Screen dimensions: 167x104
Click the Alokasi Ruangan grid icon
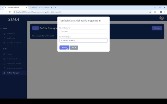click(x=4, y=73)
